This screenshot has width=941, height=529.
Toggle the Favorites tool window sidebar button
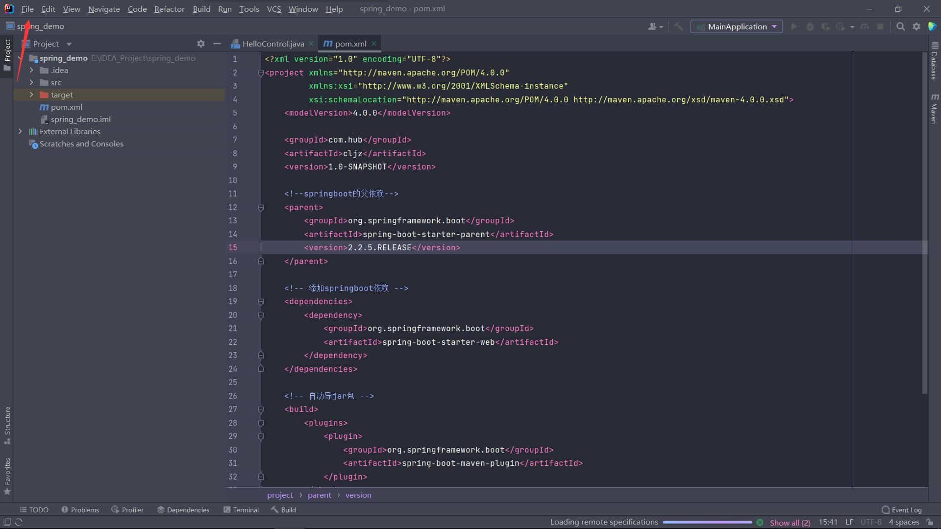pos(7,476)
